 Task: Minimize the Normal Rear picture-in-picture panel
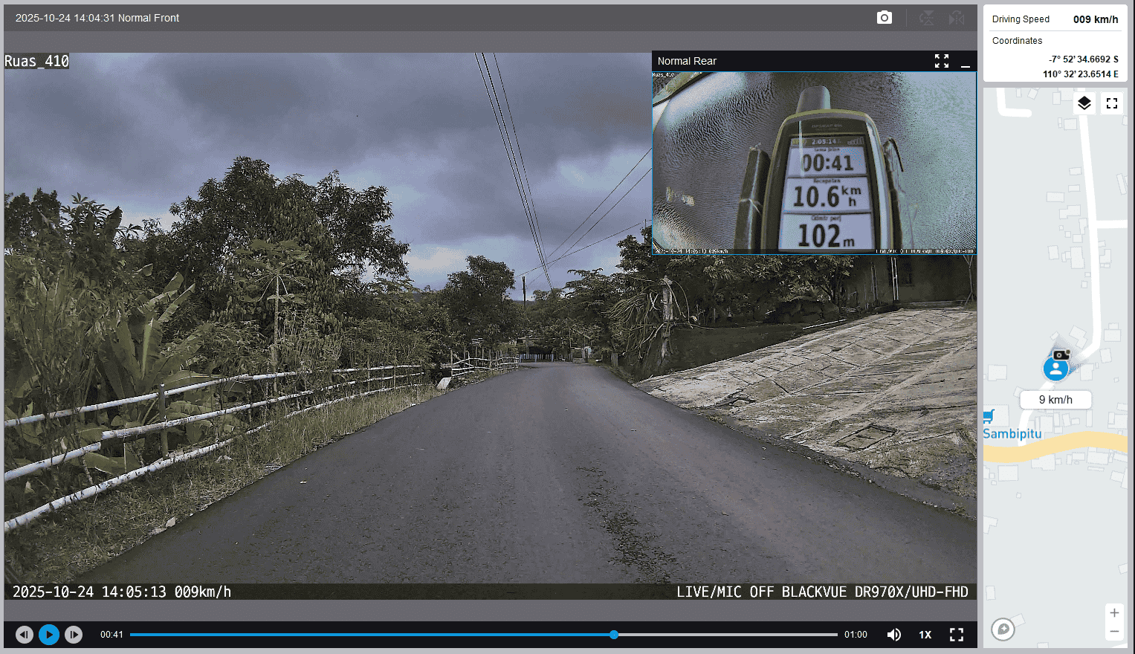tap(966, 62)
